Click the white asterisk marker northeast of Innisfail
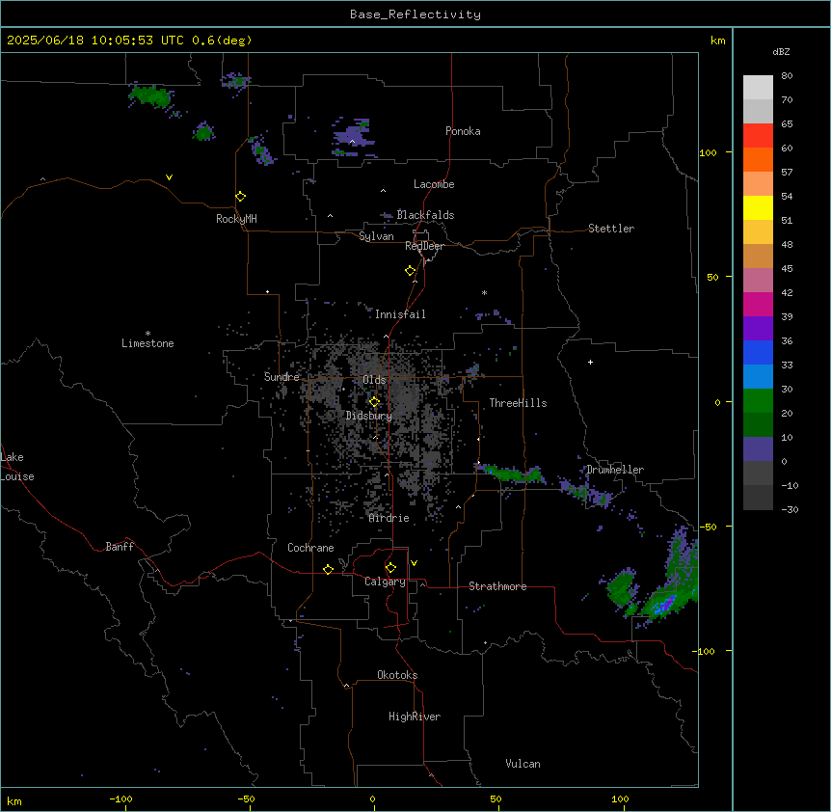Viewport: 831px width, 812px height. pyautogui.click(x=484, y=292)
